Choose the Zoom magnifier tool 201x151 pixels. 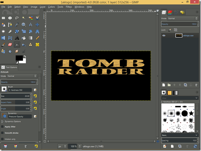click(24, 25)
